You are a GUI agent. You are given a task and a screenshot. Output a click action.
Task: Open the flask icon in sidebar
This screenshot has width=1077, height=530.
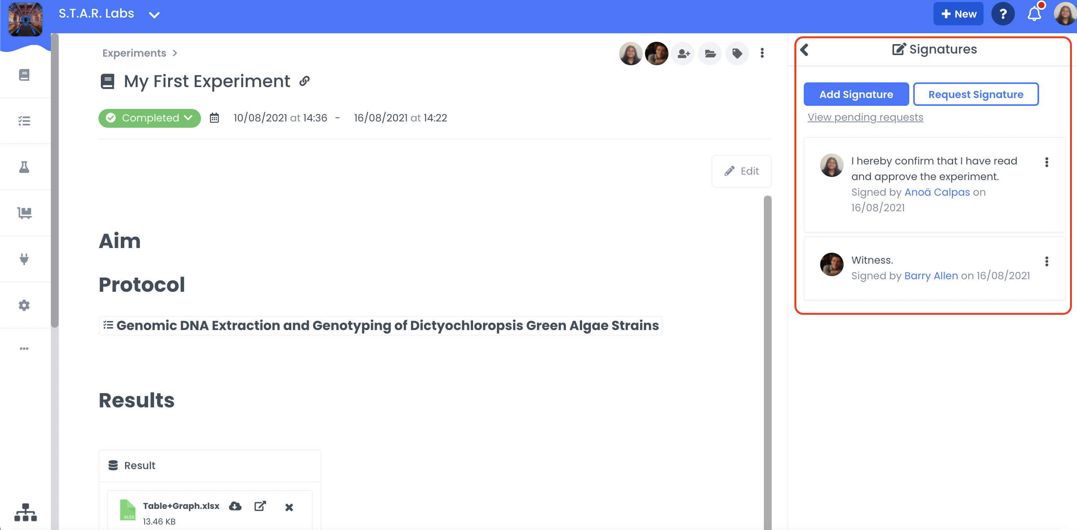(24, 167)
